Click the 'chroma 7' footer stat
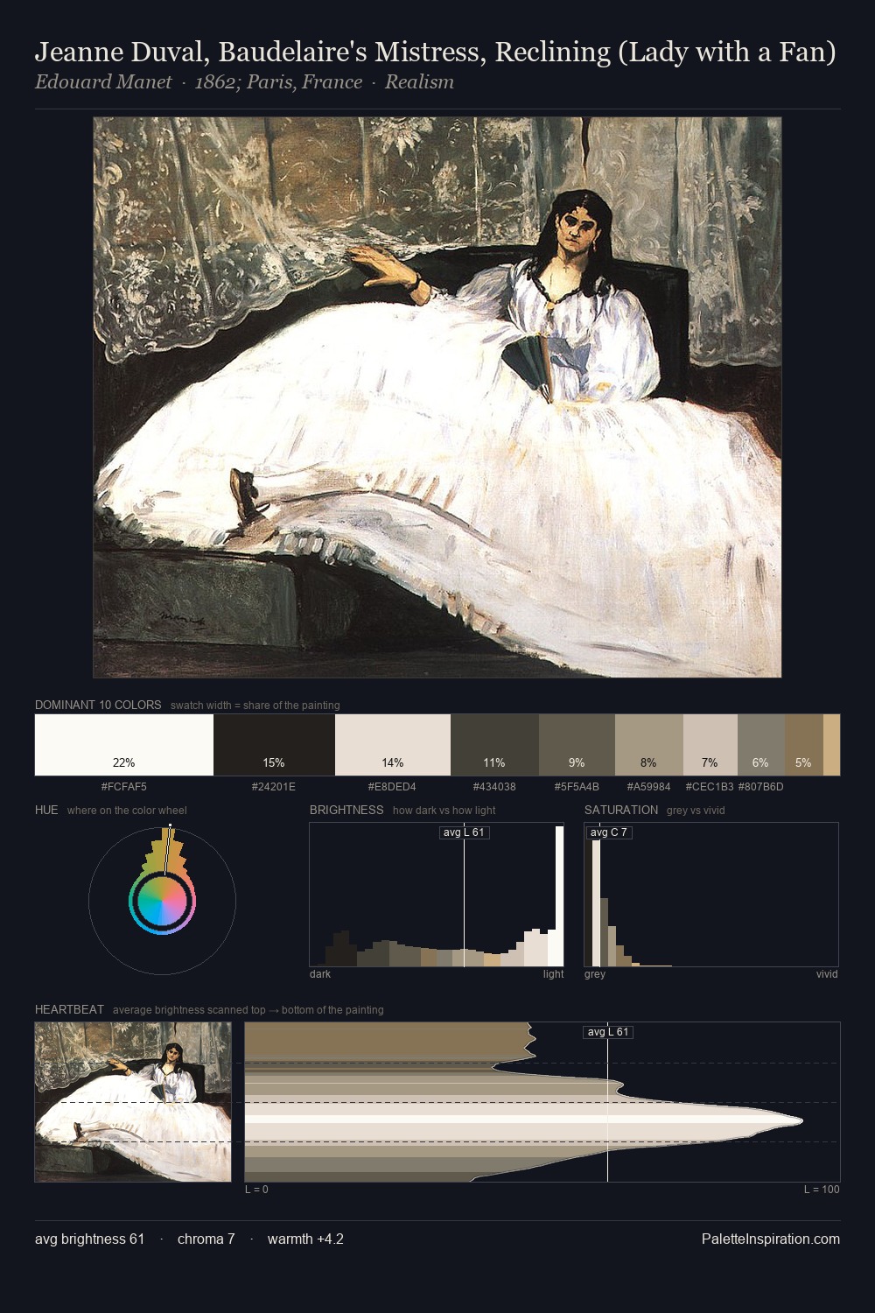 [206, 1239]
